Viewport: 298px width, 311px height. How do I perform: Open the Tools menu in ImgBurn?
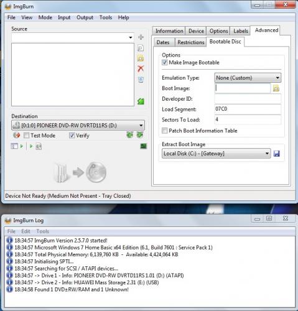click(x=106, y=17)
